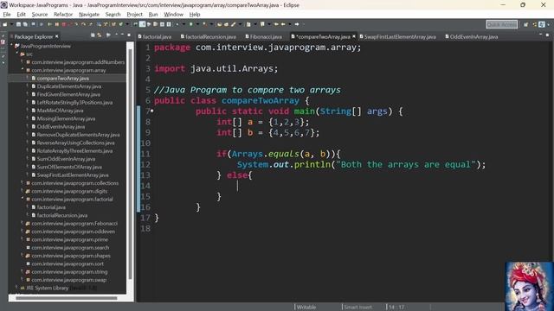554x311 pixels.
Task: Run the program with the green Run icon
Action: (x=190, y=24)
